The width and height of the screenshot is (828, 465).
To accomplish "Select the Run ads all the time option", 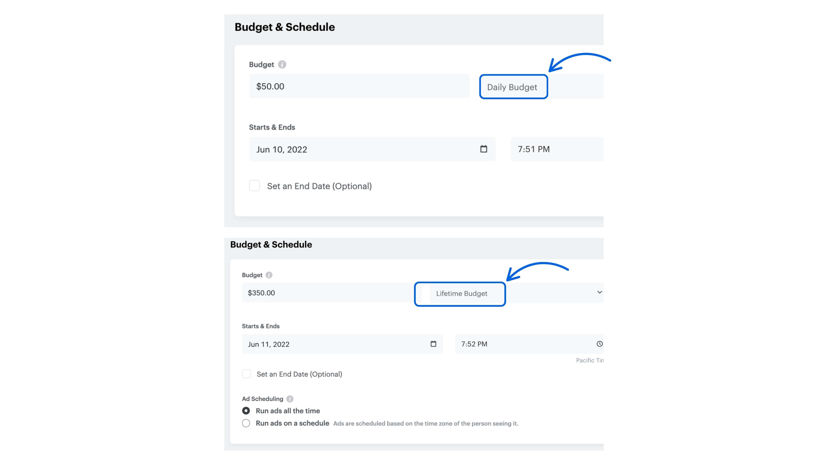I will tap(246, 410).
